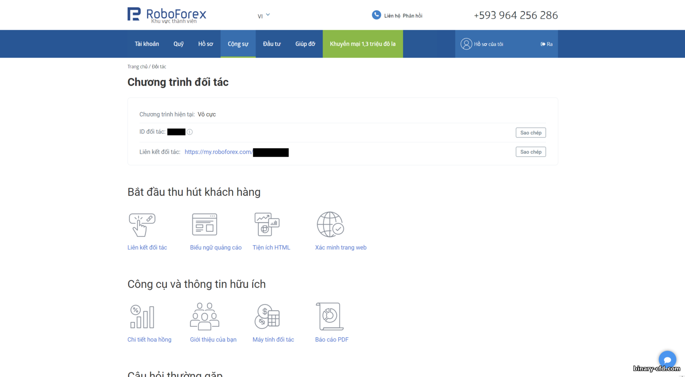Screen dimensions: 685x377
Task: Click the Liên kết đối tác hand-pointer icon
Action: 142,225
